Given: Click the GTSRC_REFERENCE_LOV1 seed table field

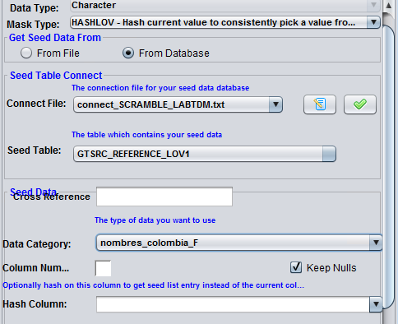Looking at the screenshot, I should (198, 154).
